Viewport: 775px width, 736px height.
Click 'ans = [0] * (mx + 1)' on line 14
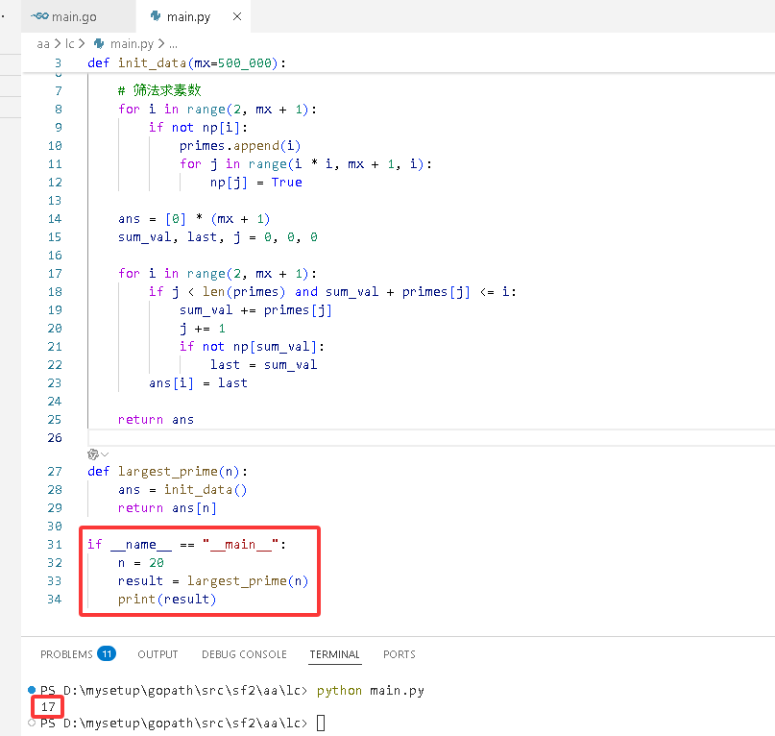click(194, 219)
